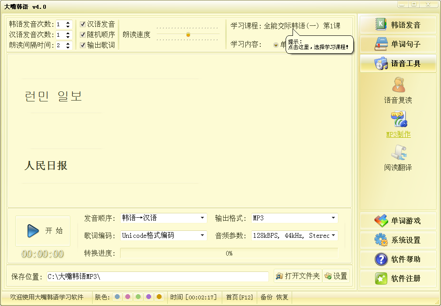Open the 单词句子 section
This screenshot has height=306, width=441.
pos(398,44)
